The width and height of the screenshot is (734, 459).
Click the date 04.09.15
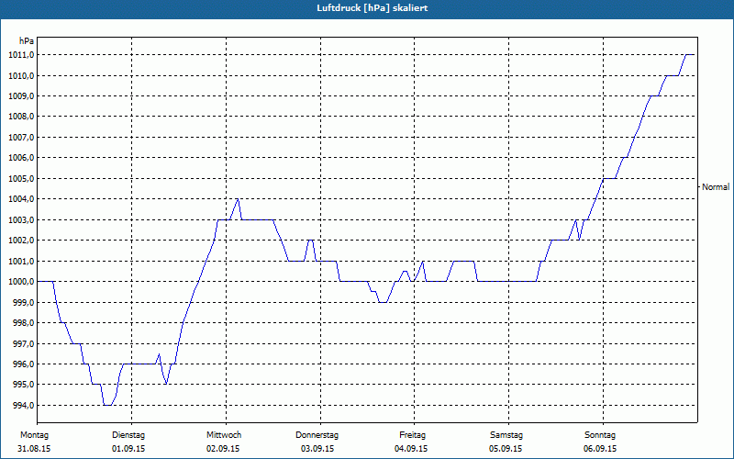411,449
